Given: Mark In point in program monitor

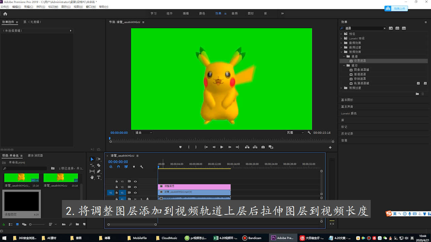Looking at the screenshot, I should 189,147.
